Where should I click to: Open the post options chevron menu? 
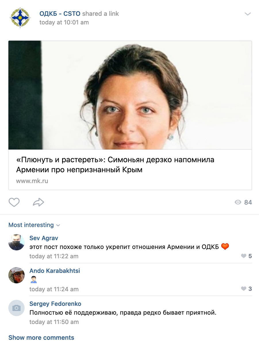(x=248, y=14)
